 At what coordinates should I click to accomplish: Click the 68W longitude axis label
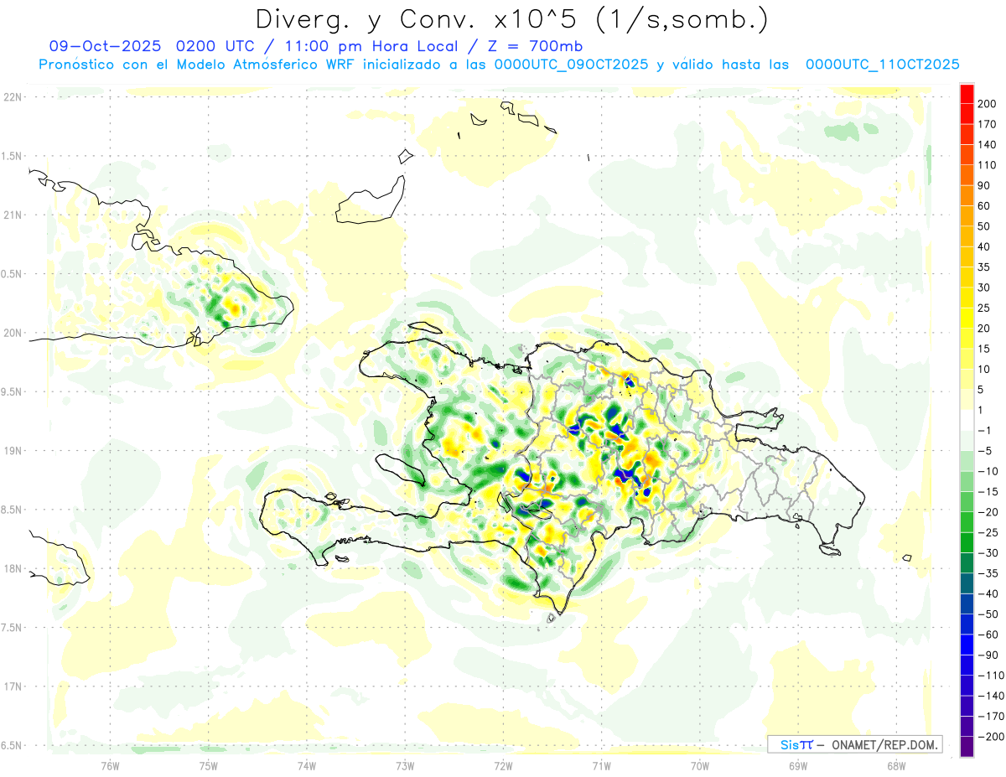895,765
